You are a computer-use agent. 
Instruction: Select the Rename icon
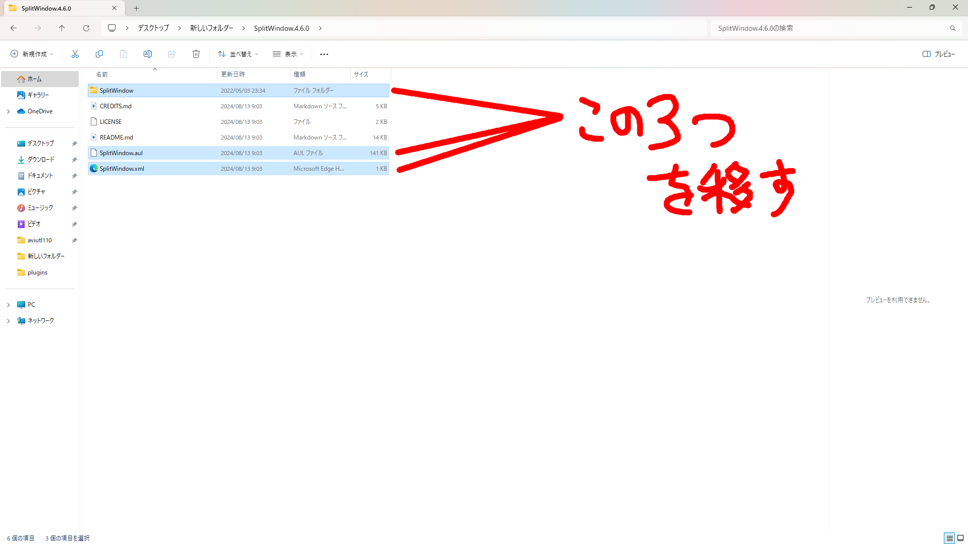coord(148,54)
